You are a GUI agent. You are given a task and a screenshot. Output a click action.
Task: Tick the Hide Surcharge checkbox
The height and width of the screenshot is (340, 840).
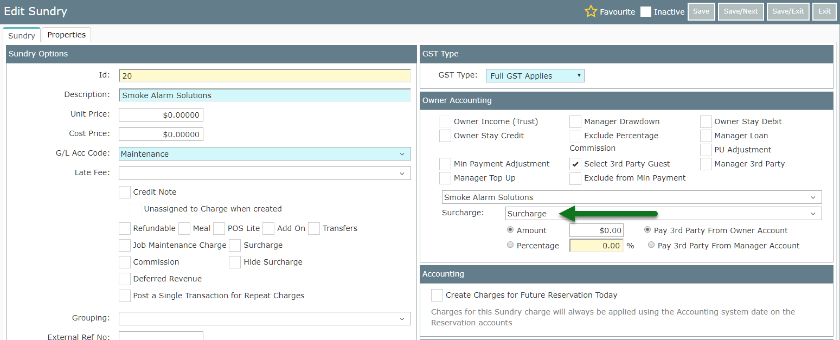(235, 262)
